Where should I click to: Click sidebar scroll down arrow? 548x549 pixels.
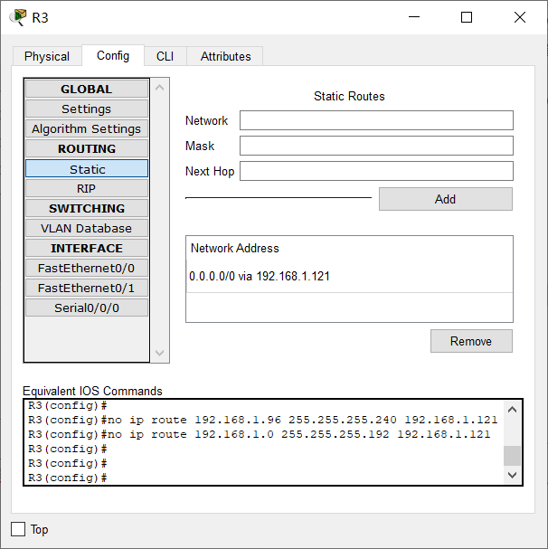point(160,353)
